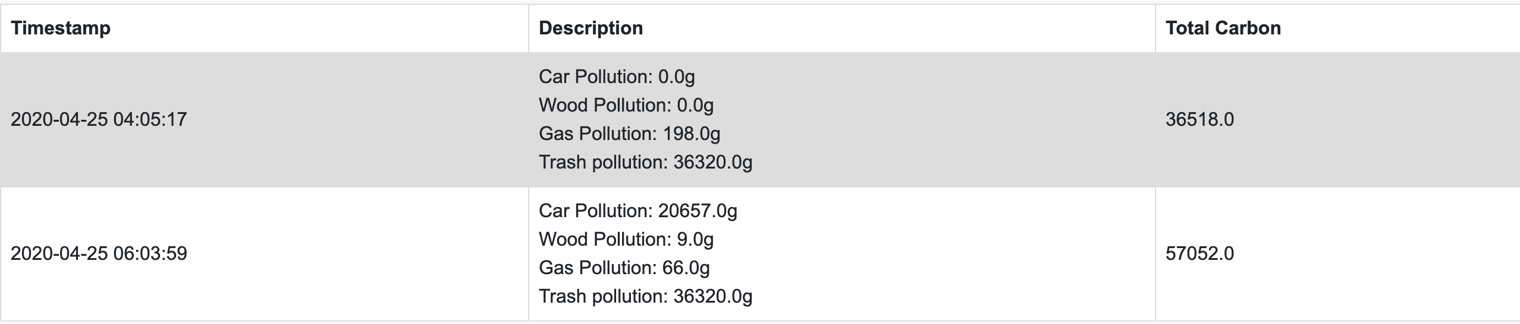Click Gas Pollution: 198.0g text

coord(629,134)
